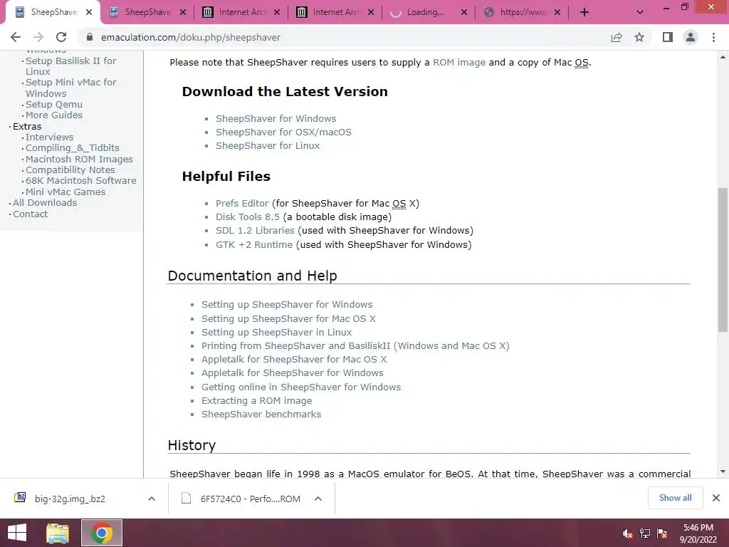
Task: Open the Chrome profile menu
Action: 691,37
